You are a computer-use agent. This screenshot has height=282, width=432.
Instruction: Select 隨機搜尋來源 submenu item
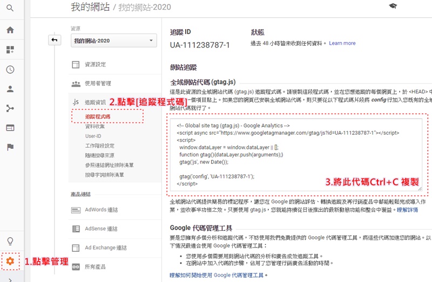[x=100, y=155]
